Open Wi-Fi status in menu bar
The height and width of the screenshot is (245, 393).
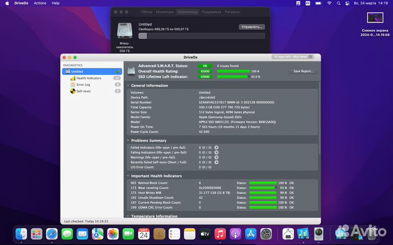(x=329, y=3)
